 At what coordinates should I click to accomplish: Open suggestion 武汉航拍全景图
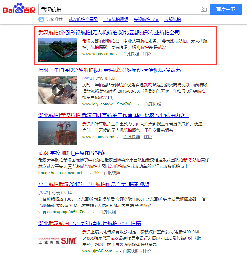[83, 19]
